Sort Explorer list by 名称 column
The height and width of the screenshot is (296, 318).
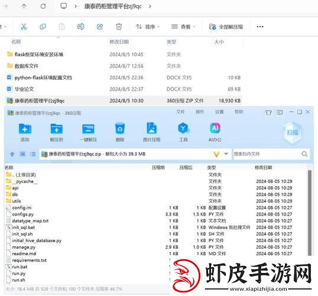[16, 42]
